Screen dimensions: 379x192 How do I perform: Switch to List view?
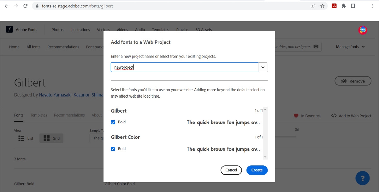26,138
